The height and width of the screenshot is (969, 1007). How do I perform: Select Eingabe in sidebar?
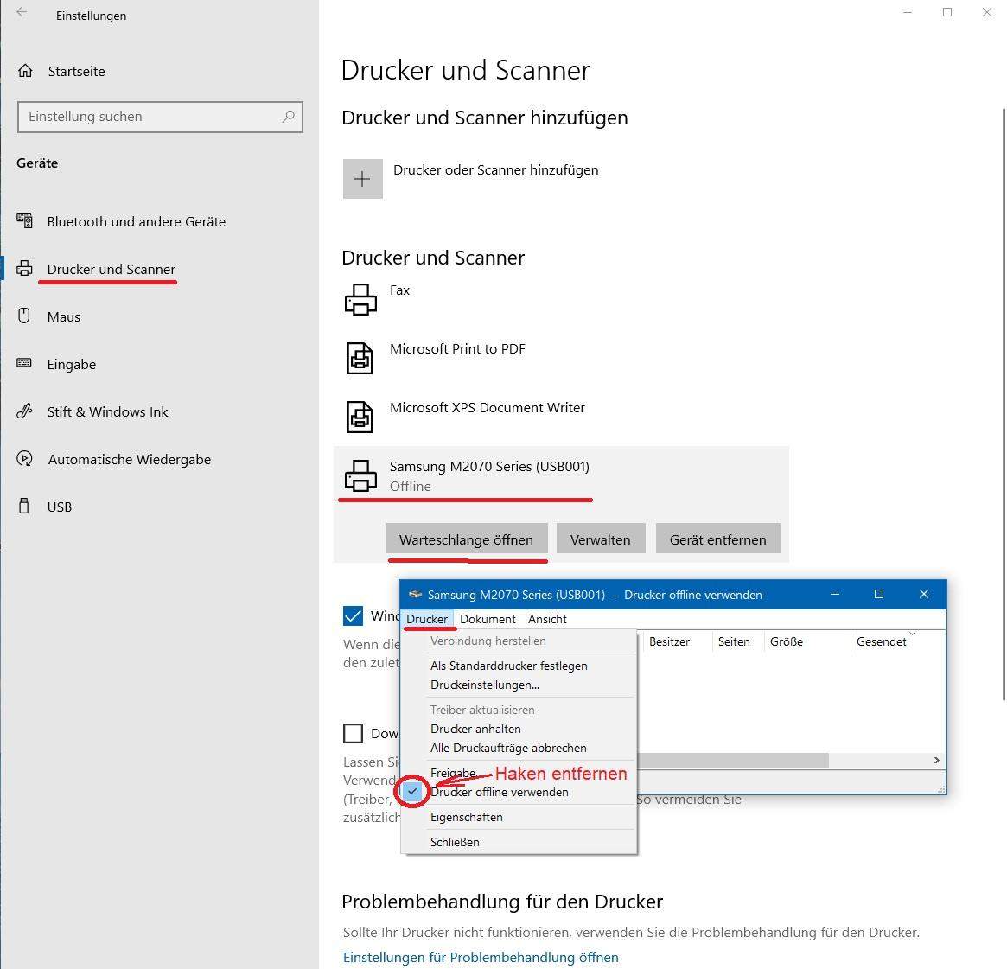click(x=71, y=364)
